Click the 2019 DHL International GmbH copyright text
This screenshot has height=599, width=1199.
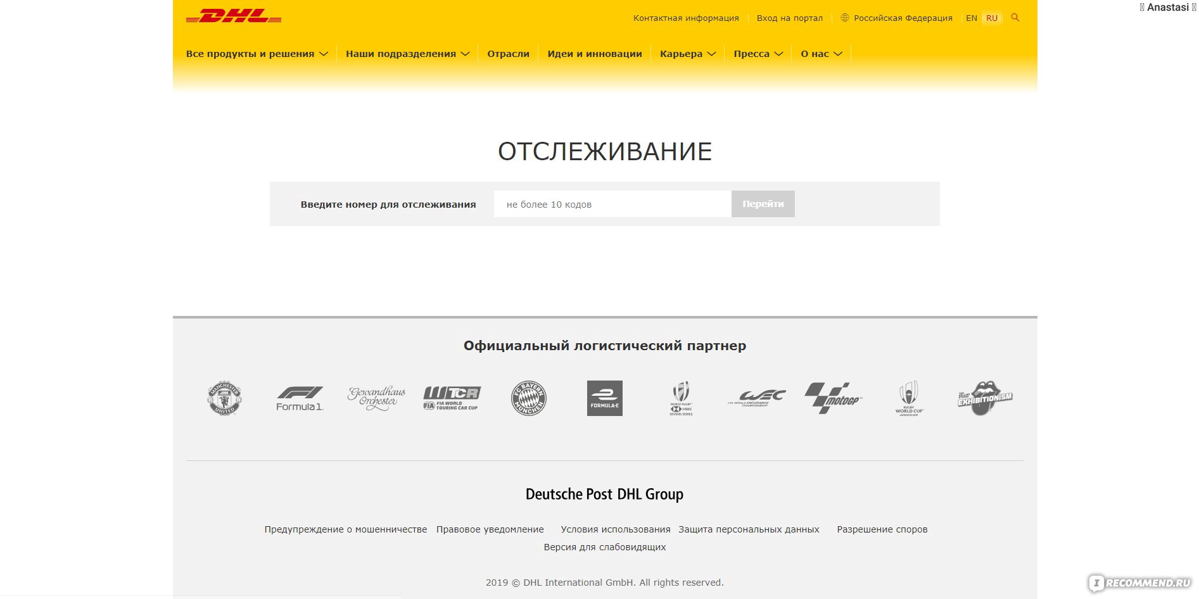605,583
